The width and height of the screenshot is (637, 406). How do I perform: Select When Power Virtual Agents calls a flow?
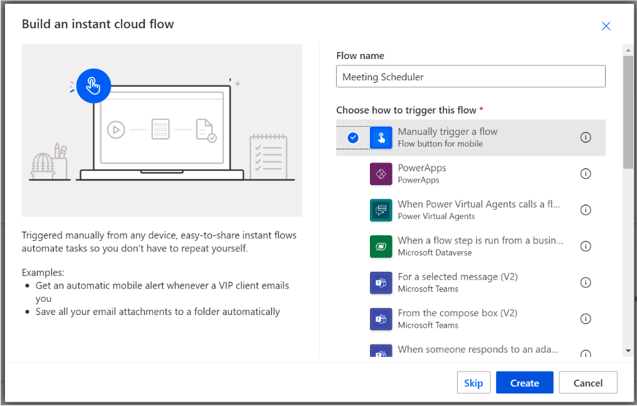click(471, 210)
